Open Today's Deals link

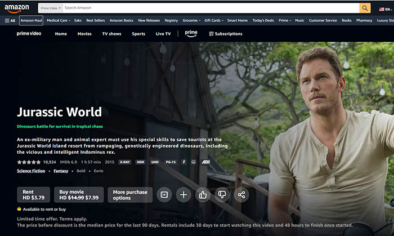click(263, 21)
